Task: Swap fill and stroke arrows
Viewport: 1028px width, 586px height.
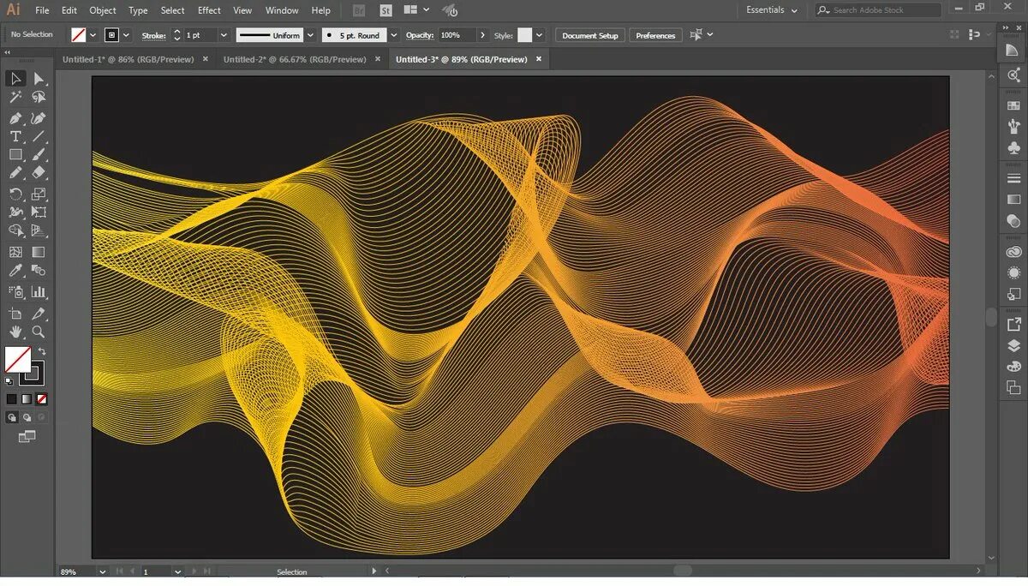Action: 41,351
